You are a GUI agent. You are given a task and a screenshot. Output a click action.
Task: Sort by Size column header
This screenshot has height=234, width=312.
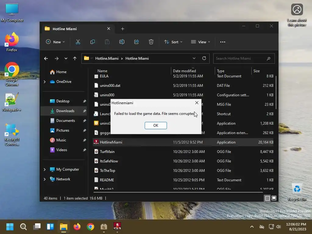(257, 71)
